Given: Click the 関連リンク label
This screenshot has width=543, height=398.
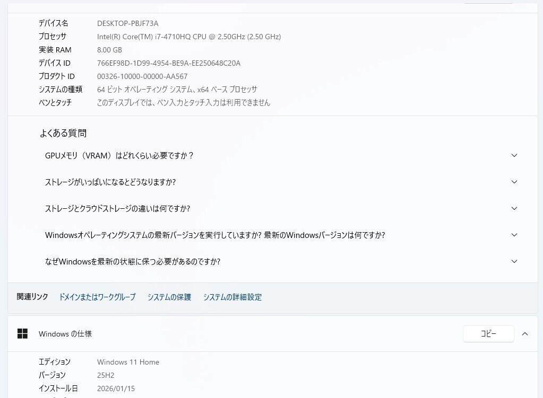Looking at the screenshot, I should tap(32, 297).
